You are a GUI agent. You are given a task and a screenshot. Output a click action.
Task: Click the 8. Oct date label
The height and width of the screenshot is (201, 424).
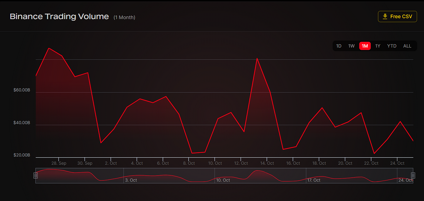pos(189,163)
